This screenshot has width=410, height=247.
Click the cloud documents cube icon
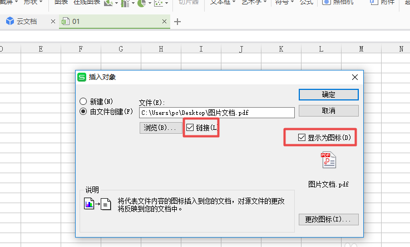[x=10, y=21]
